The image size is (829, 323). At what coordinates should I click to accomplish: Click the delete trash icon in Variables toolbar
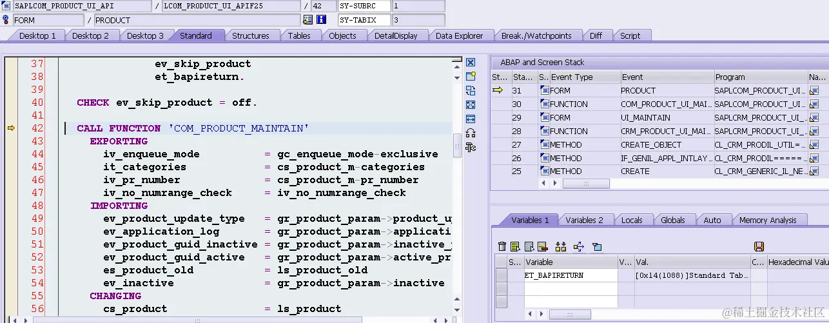503,246
